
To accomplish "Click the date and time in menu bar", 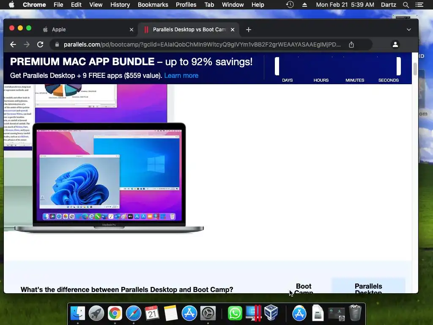I will (x=345, y=5).
